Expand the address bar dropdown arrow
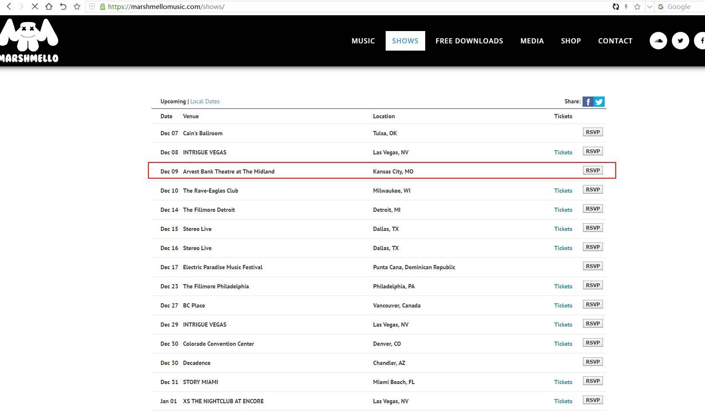Viewport: 705px width, 413px height. pyautogui.click(x=649, y=6)
